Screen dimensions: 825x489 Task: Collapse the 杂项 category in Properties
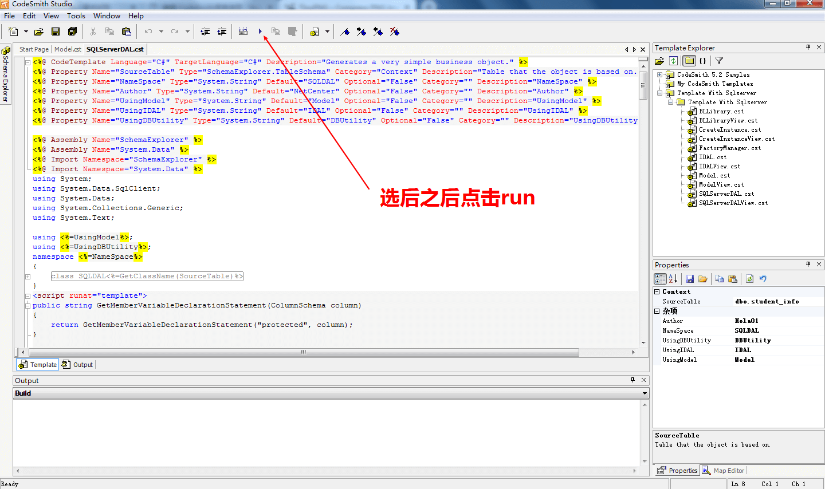tap(658, 311)
